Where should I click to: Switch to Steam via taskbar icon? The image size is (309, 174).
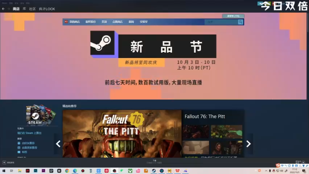pyautogui.click(x=154, y=171)
